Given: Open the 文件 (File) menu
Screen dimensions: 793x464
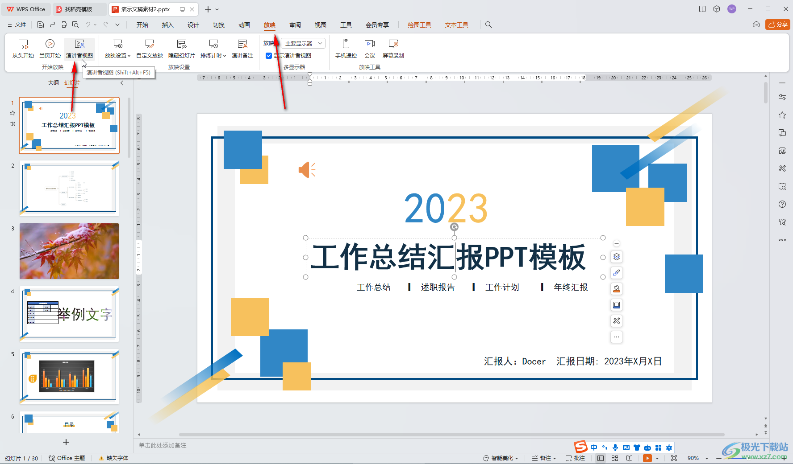Looking at the screenshot, I should tap(17, 25).
